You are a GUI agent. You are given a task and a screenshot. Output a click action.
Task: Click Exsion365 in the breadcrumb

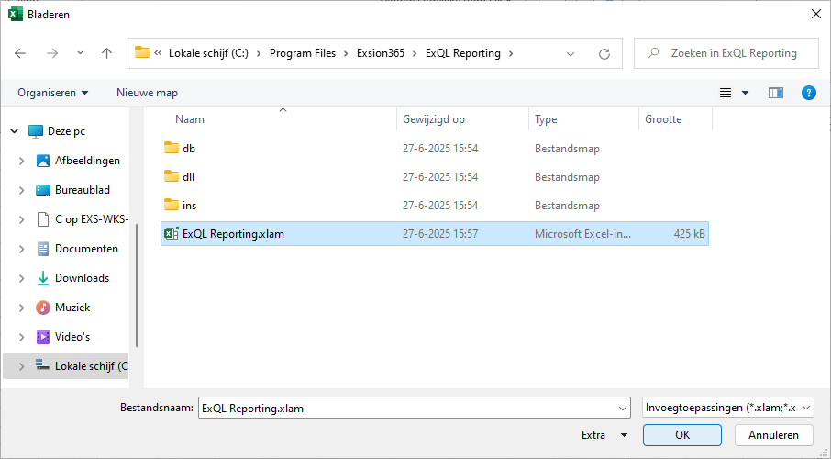(381, 53)
